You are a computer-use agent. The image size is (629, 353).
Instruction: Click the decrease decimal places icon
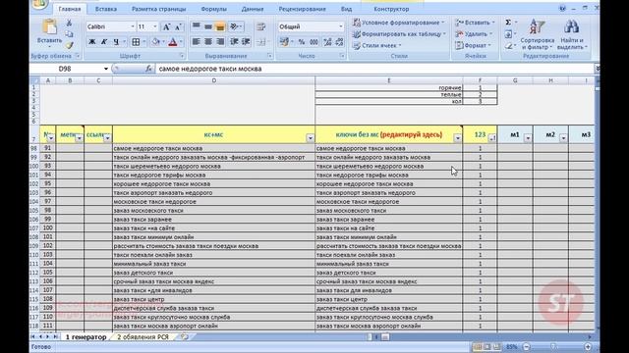coord(339,41)
